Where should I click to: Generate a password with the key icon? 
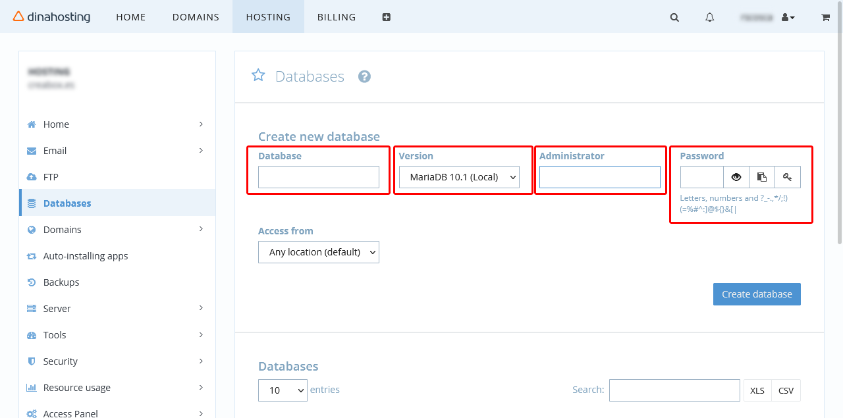pyautogui.click(x=788, y=177)
